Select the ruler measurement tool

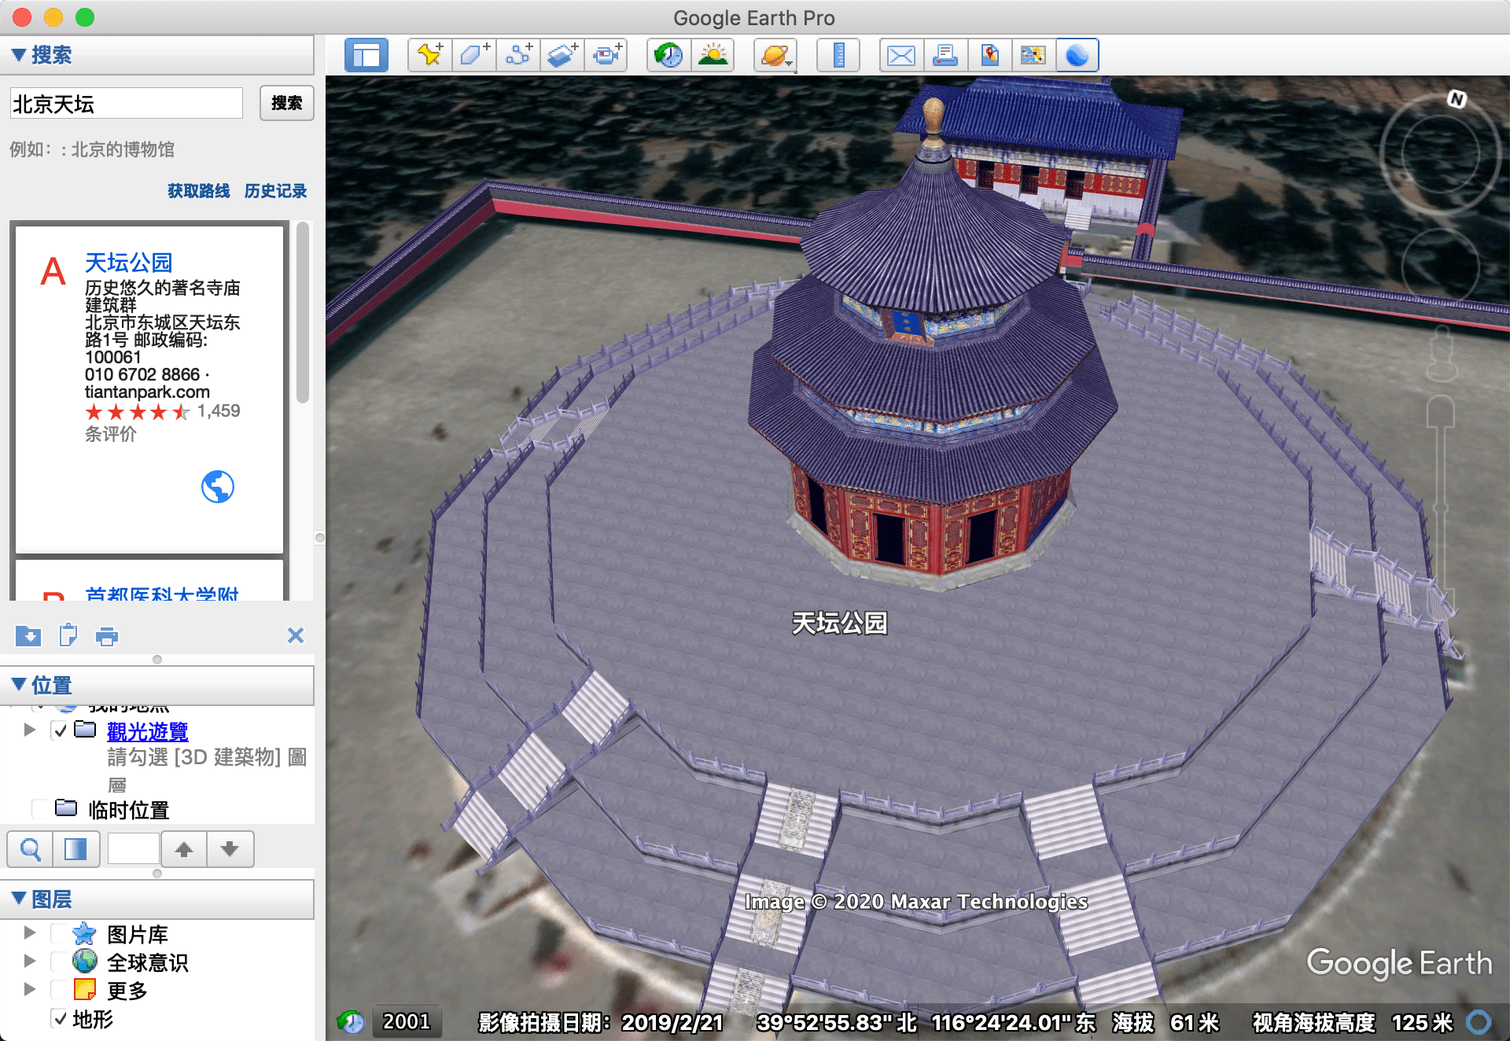coord(838,55)
